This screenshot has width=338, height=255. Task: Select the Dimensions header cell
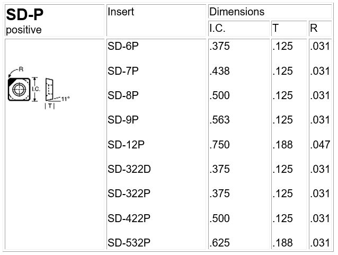point(236,12)
